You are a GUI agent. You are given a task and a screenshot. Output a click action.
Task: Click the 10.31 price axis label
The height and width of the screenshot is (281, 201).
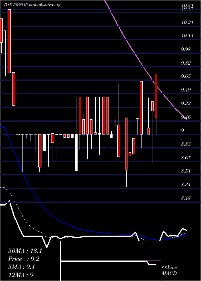(x=187, y=22)
